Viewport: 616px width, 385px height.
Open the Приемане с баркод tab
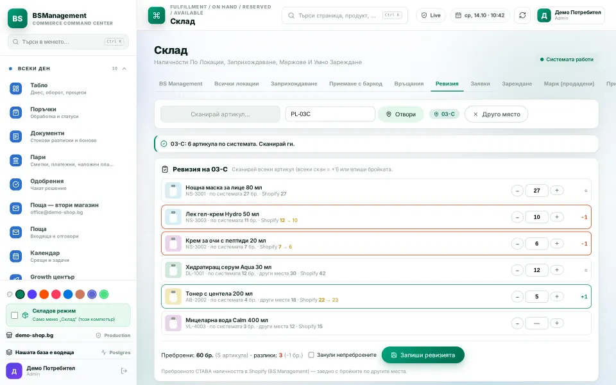[355, 83]
